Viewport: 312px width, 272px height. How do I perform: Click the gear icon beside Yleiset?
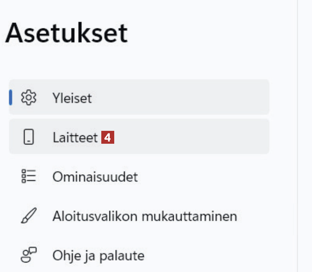pyautogui.click(x=28, y=98)
